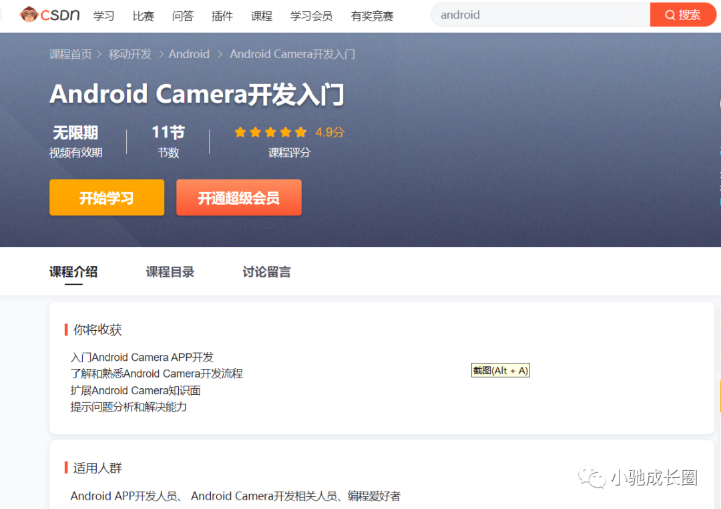Image resolution: width=721 pixels, height=509 pixels.
Task: Click the 4.9分 rating score
Action: (330, 132)
